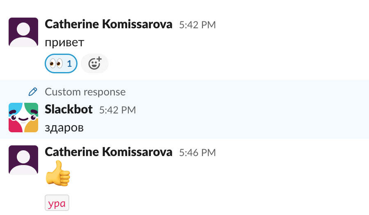Click the eyes emoji inside the reaction pill
Viewport: 369px width, 215px height.
(x=56, y=63)
